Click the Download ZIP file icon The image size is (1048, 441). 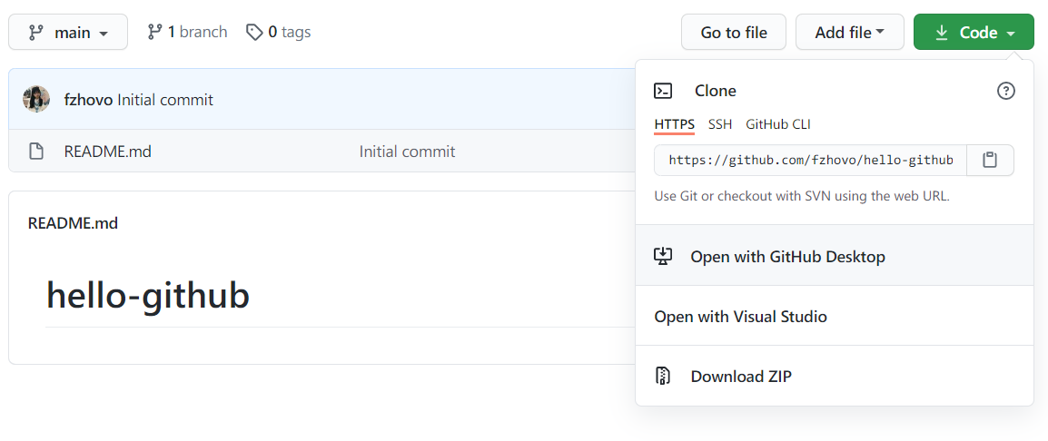tap(664, 377)
